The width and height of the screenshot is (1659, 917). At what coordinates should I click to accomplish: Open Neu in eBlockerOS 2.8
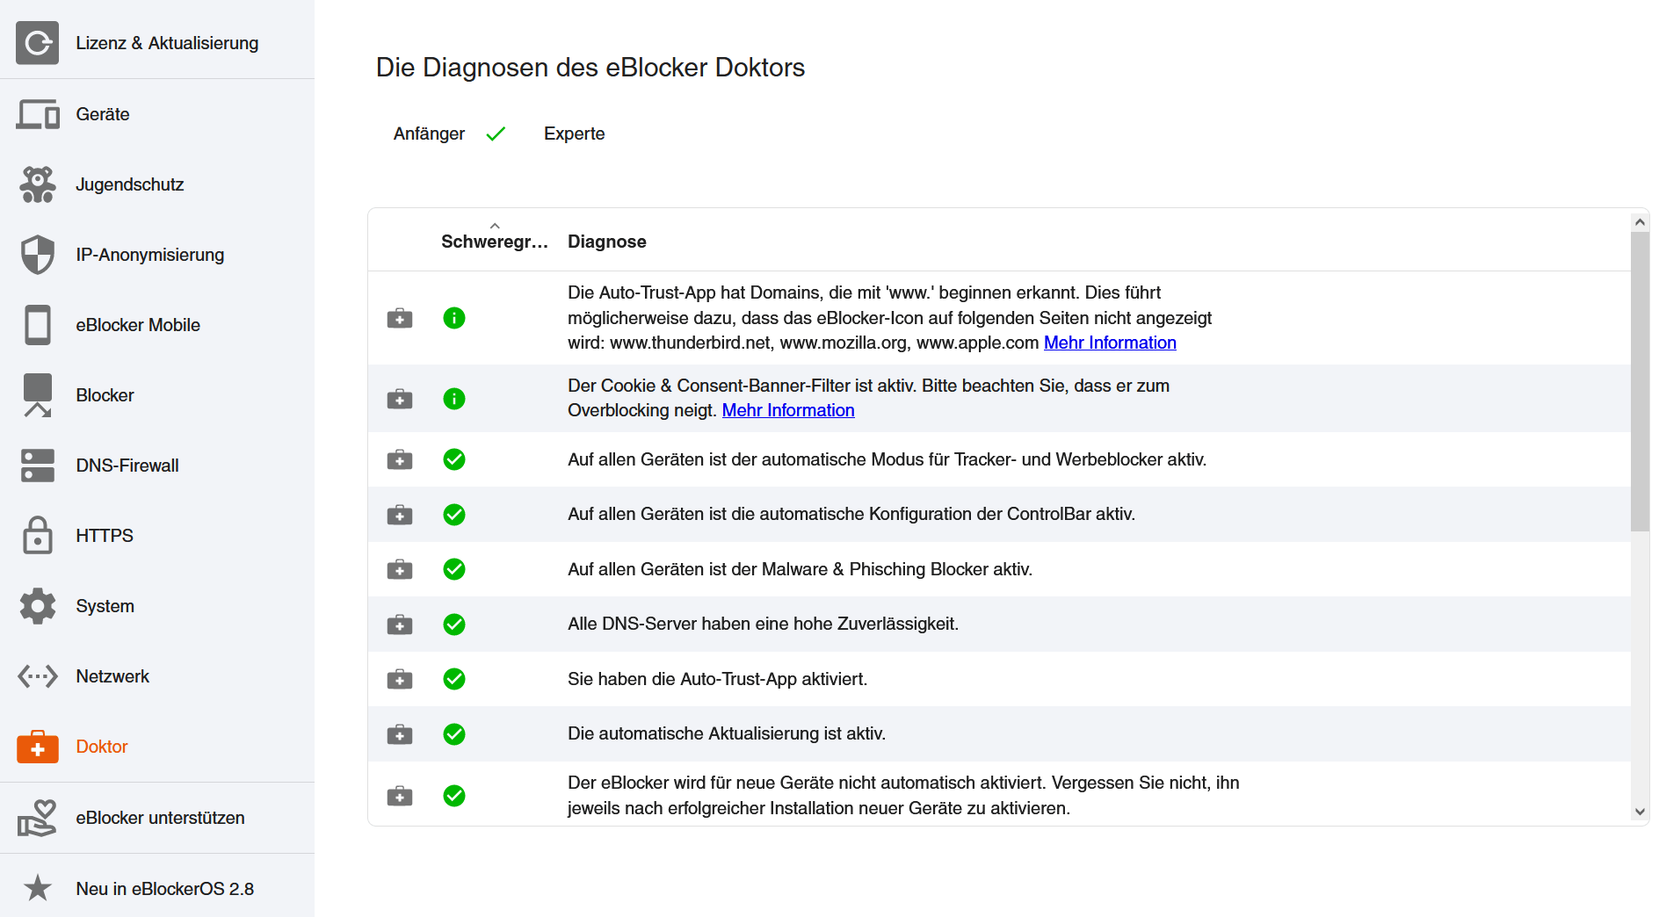click(165, 889)
